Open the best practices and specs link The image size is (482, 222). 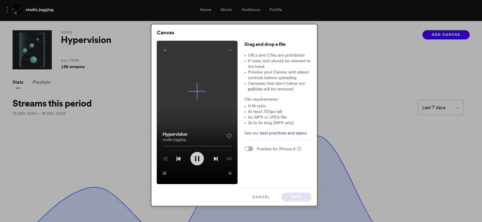tap(283, 133)
